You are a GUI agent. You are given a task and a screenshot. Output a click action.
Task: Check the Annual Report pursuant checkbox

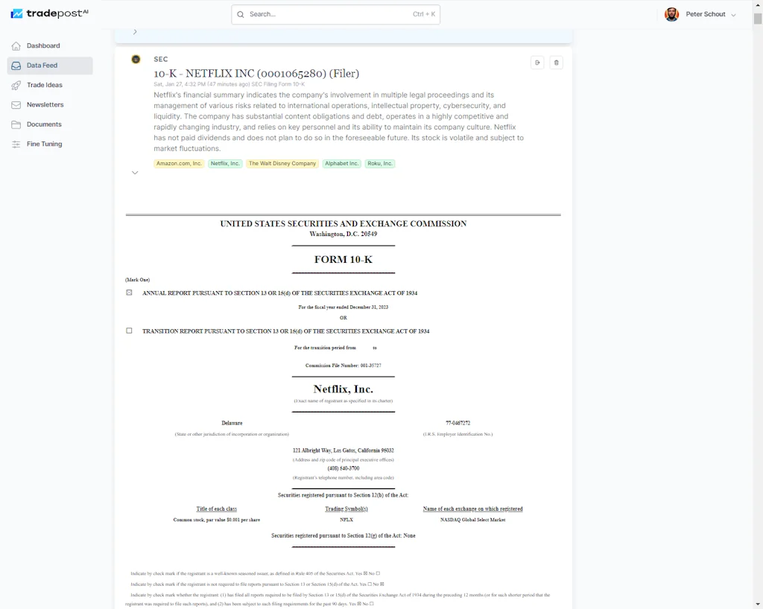pos(129,292)
